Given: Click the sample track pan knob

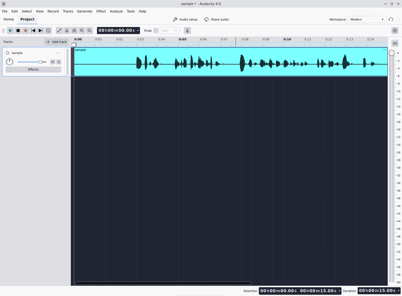Looking at the screenshot, I should [x=10, y=62].
